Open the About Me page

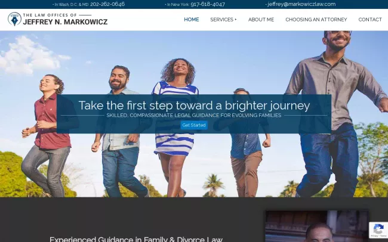261,20
